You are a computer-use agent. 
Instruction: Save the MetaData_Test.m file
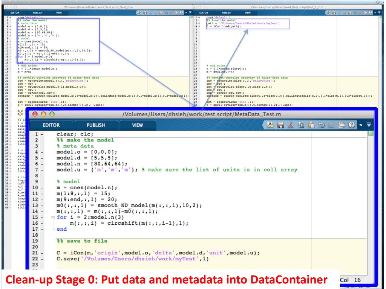pyautogui.click(x=280, y=125)
